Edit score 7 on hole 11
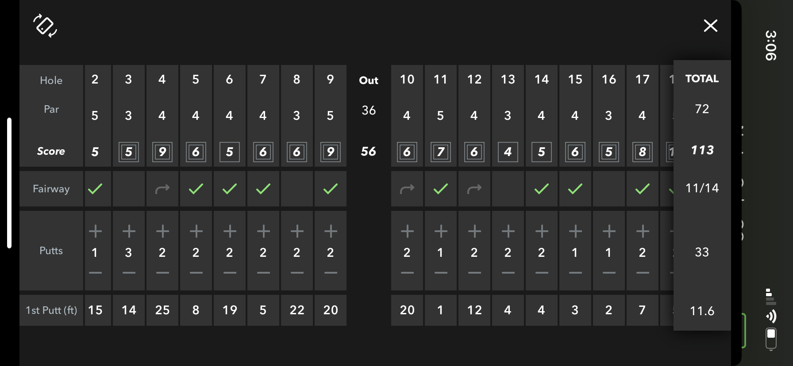 tap(441, 152)
